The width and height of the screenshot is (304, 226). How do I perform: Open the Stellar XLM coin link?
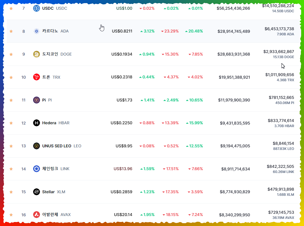54,192
